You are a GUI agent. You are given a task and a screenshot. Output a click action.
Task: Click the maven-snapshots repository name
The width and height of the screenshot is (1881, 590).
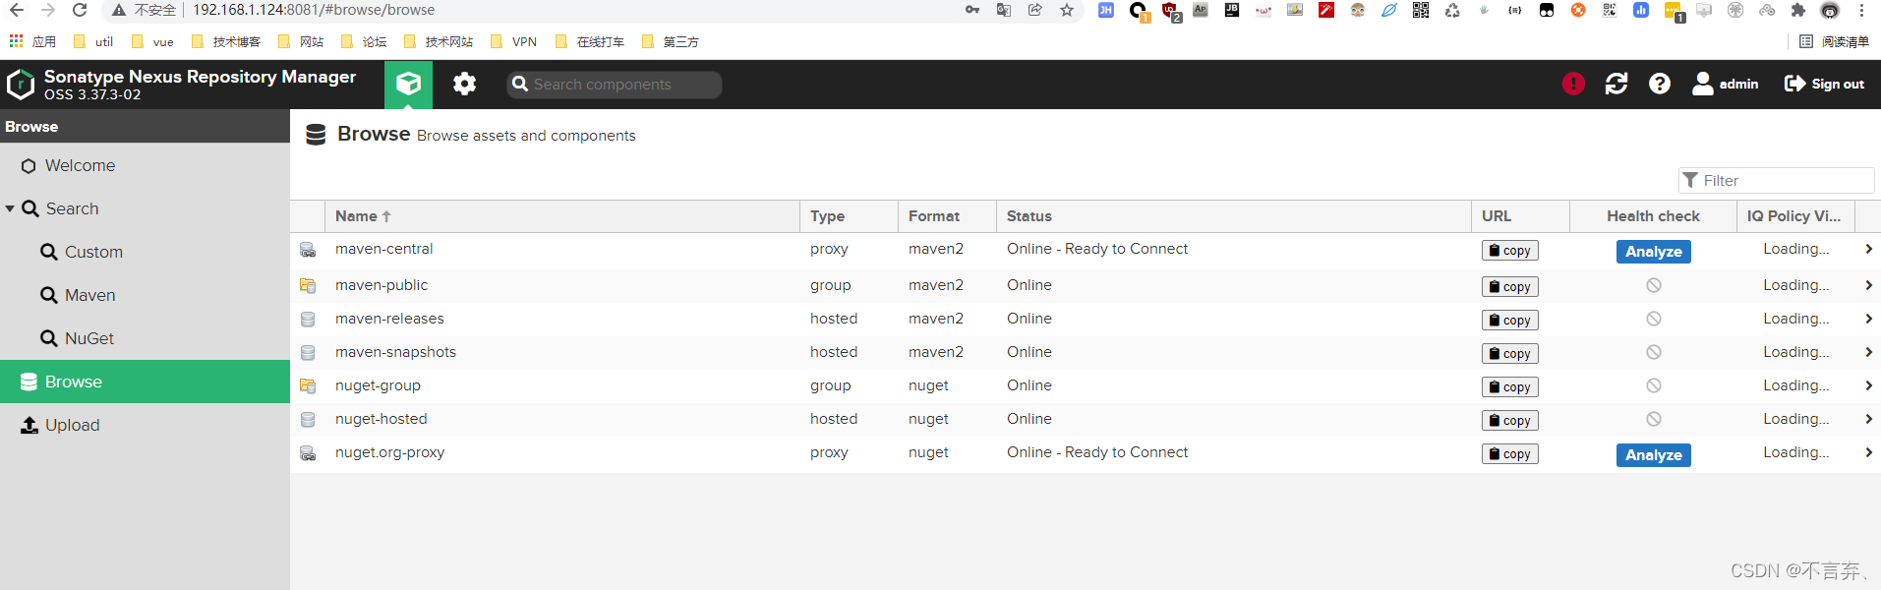click(x=395, y=352)
